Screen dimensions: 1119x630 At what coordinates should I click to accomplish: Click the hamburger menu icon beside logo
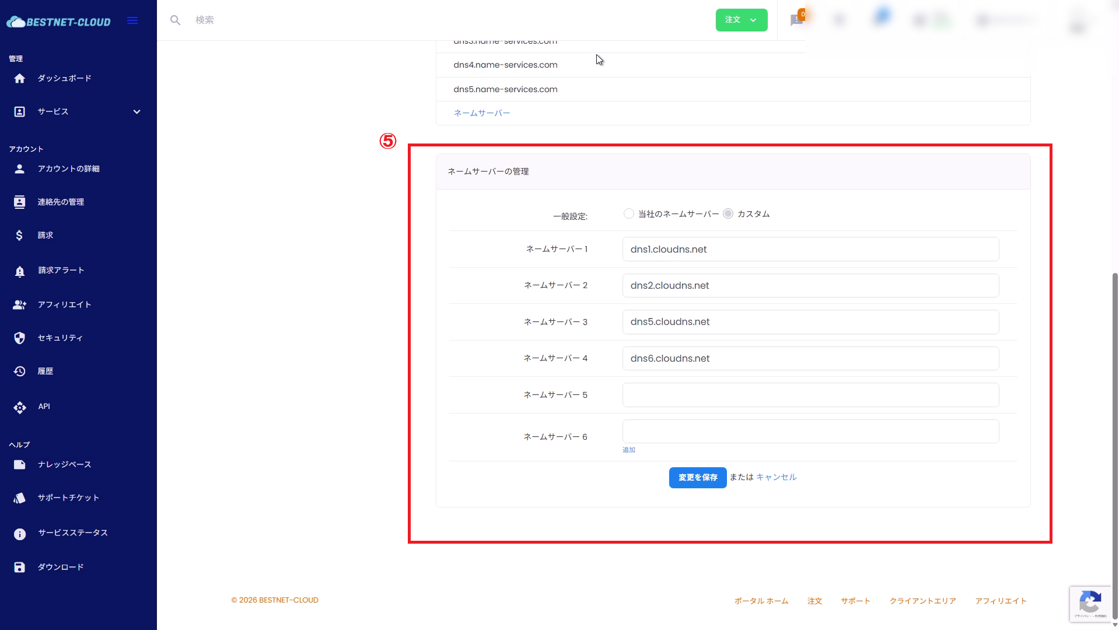click(x=132, y=21)
